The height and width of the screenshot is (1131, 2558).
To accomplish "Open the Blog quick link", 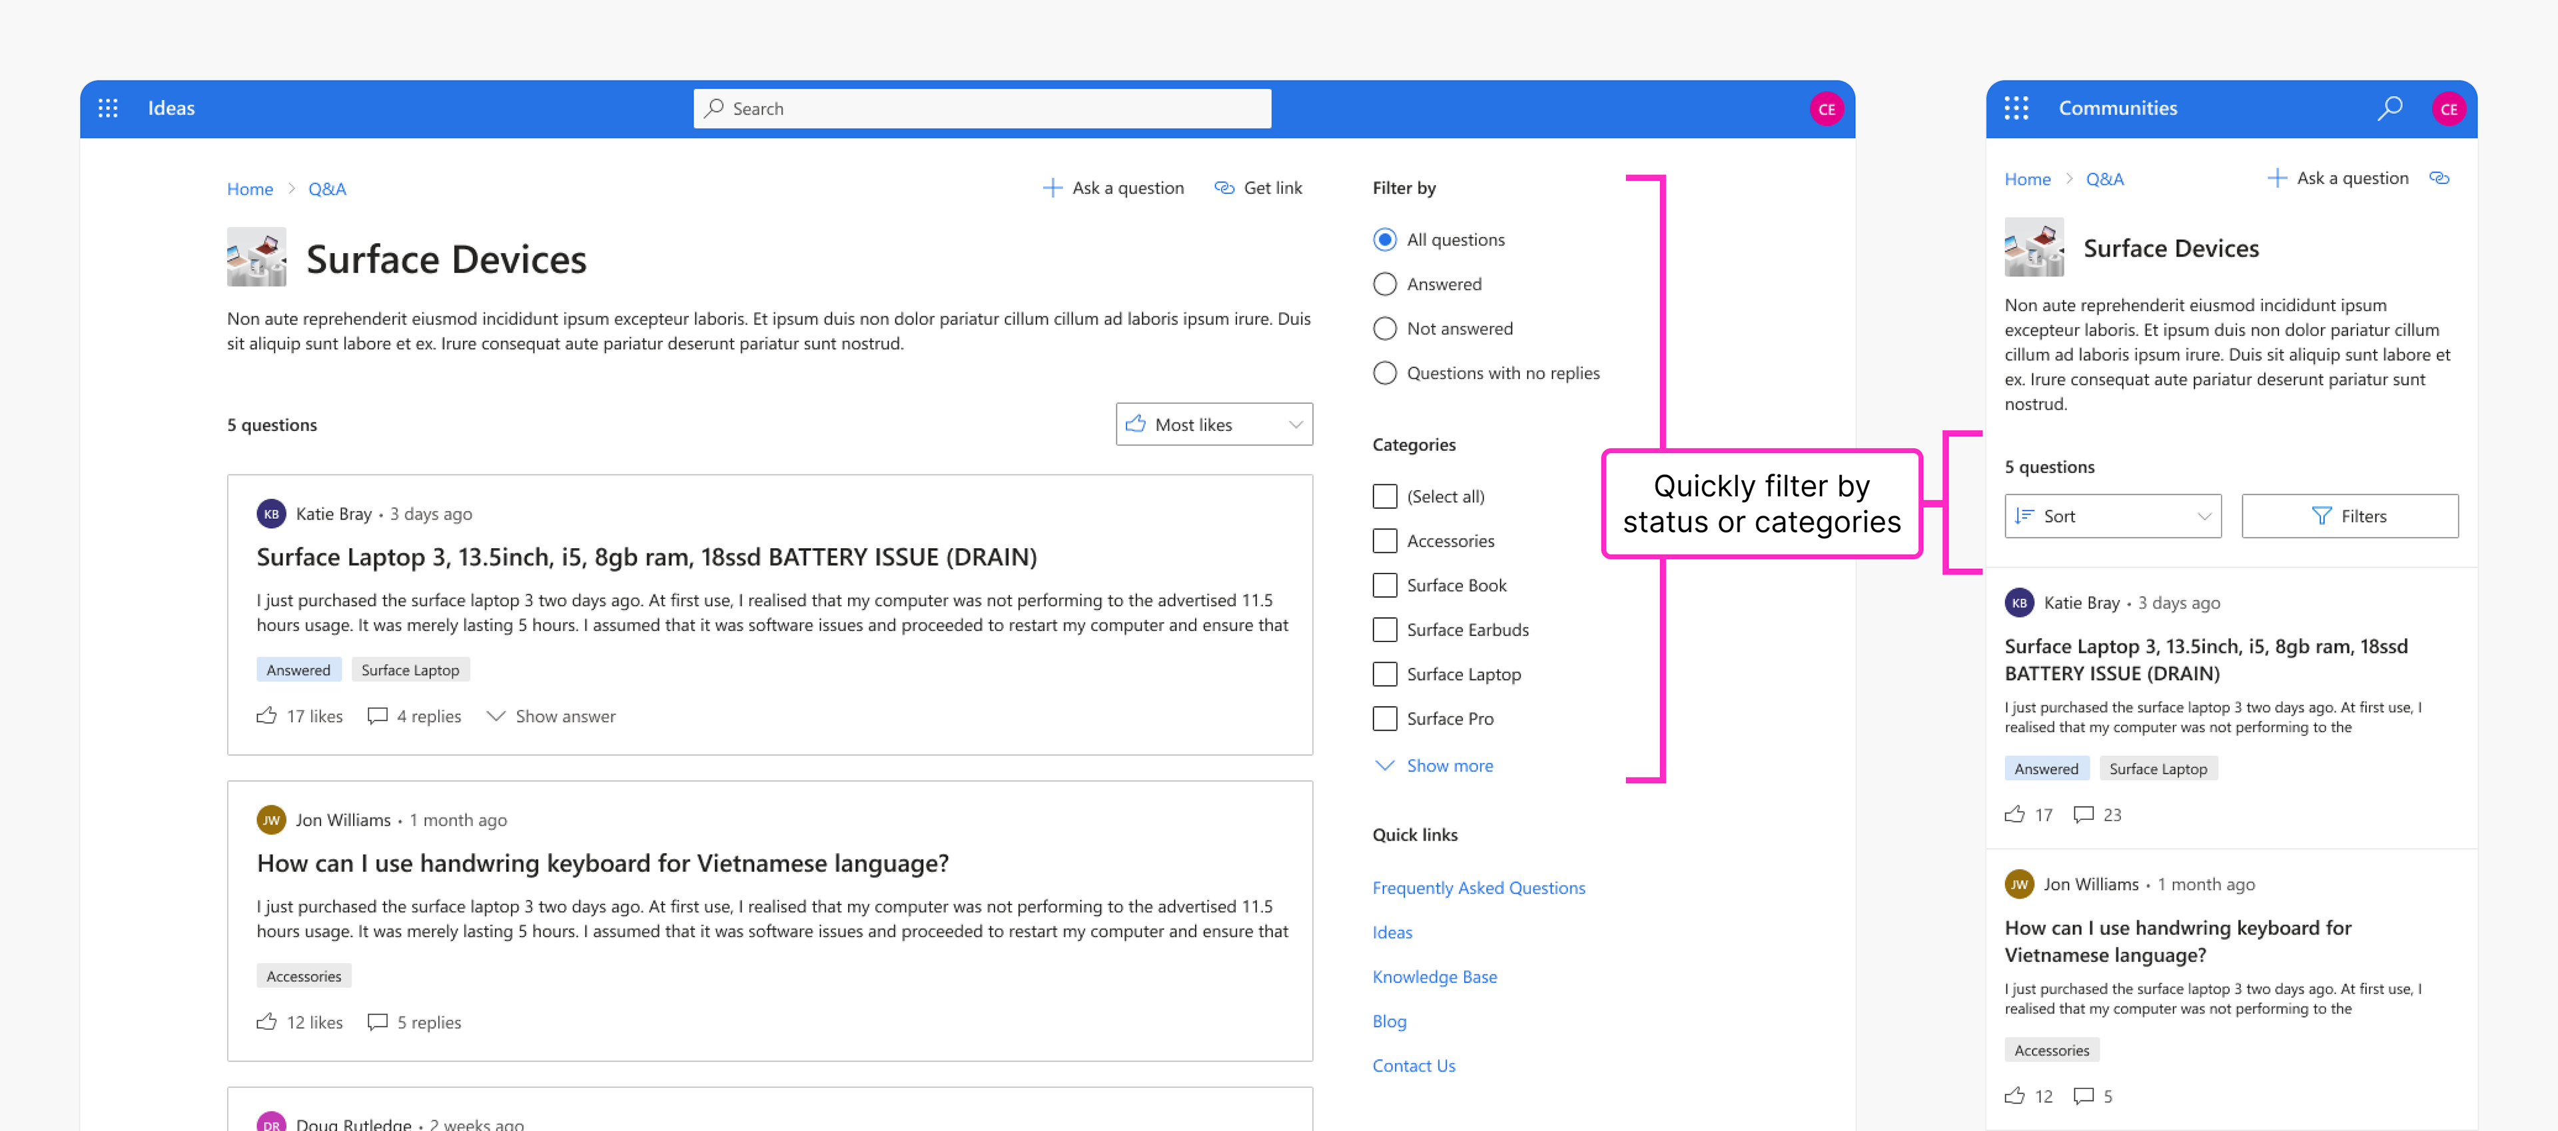I will pyautogui.click(x=1389, y=1022).
